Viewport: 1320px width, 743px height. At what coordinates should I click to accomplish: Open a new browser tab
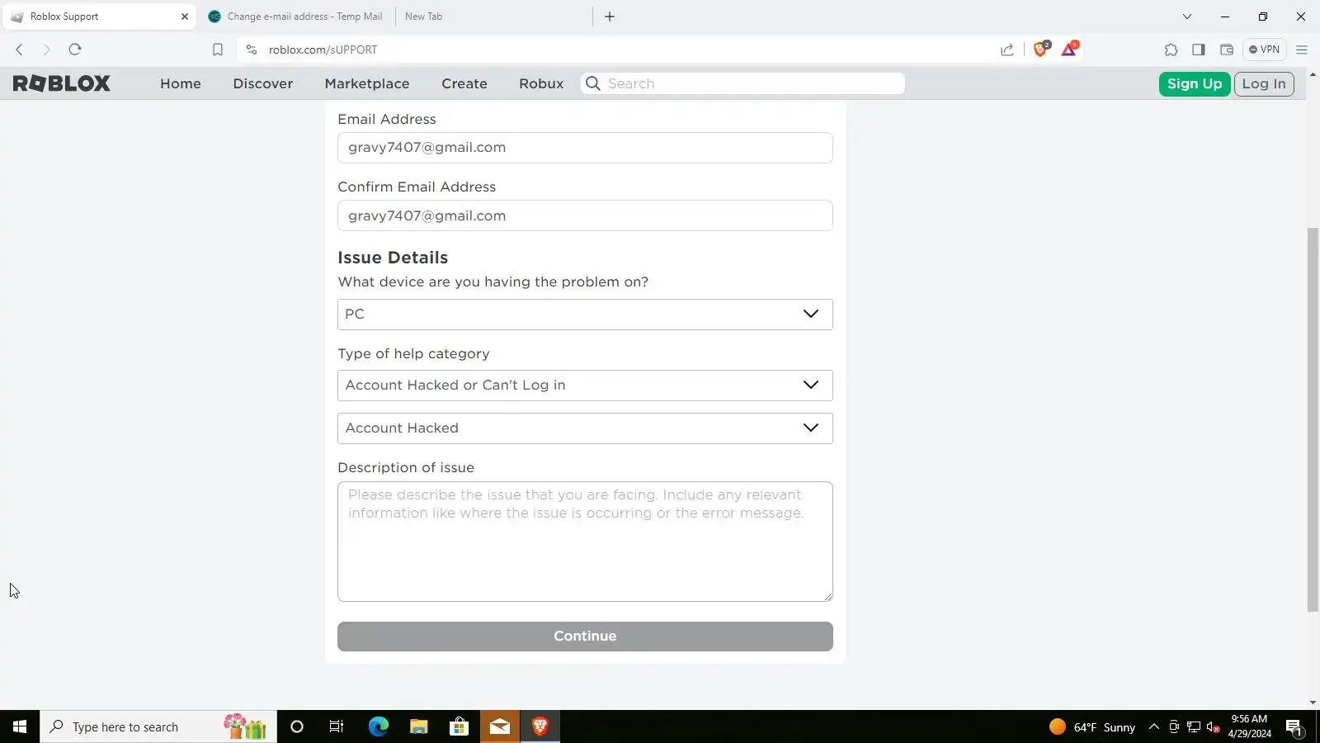point(610,17)
